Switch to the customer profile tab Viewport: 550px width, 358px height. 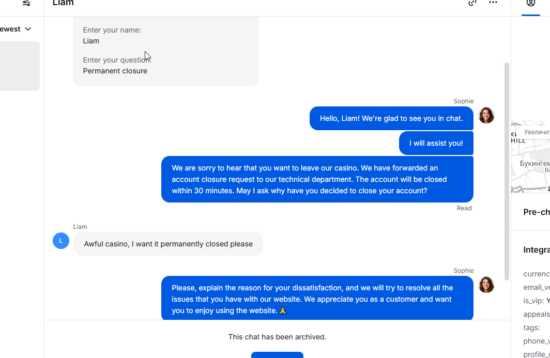pos(531,3)
